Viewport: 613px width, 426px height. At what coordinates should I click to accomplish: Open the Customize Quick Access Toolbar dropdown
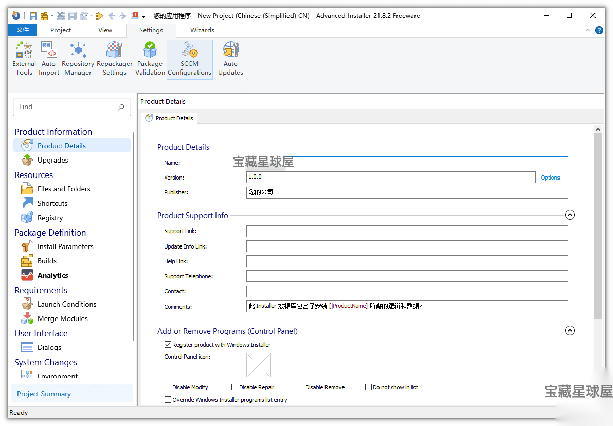coord(143,16)
